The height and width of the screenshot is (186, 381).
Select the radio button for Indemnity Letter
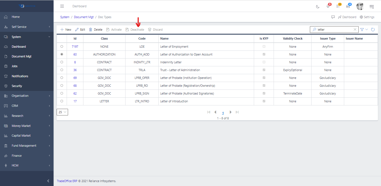[x=62, y=62]
